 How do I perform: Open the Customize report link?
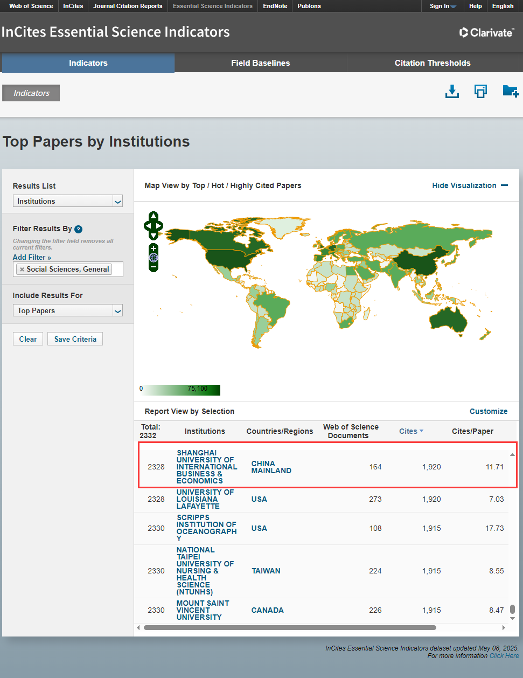pyautogui.click(x=488, y=411)
